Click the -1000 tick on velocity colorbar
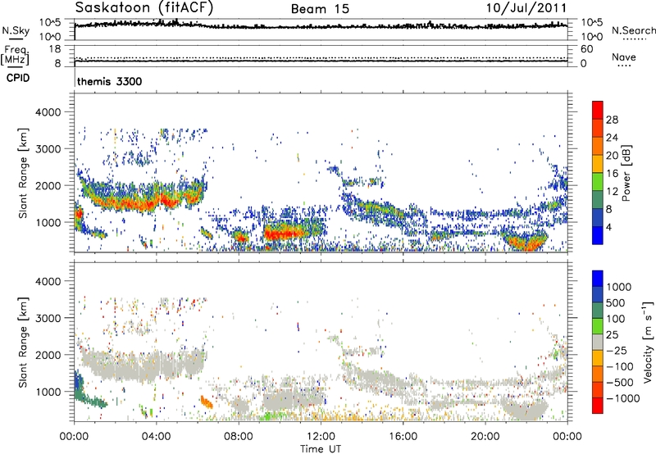The height and width of the screenshot is (454, 656). (x=623, y=398)
